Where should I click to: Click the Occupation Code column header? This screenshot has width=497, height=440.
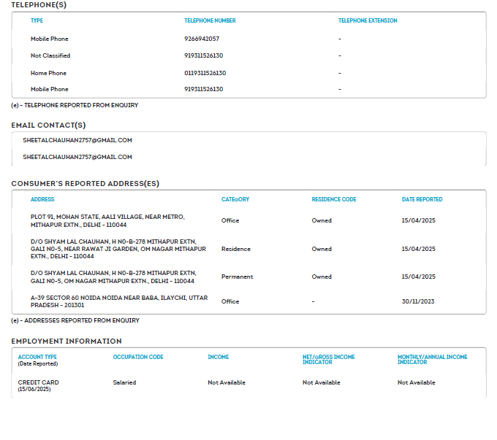[x=138, y=358]
